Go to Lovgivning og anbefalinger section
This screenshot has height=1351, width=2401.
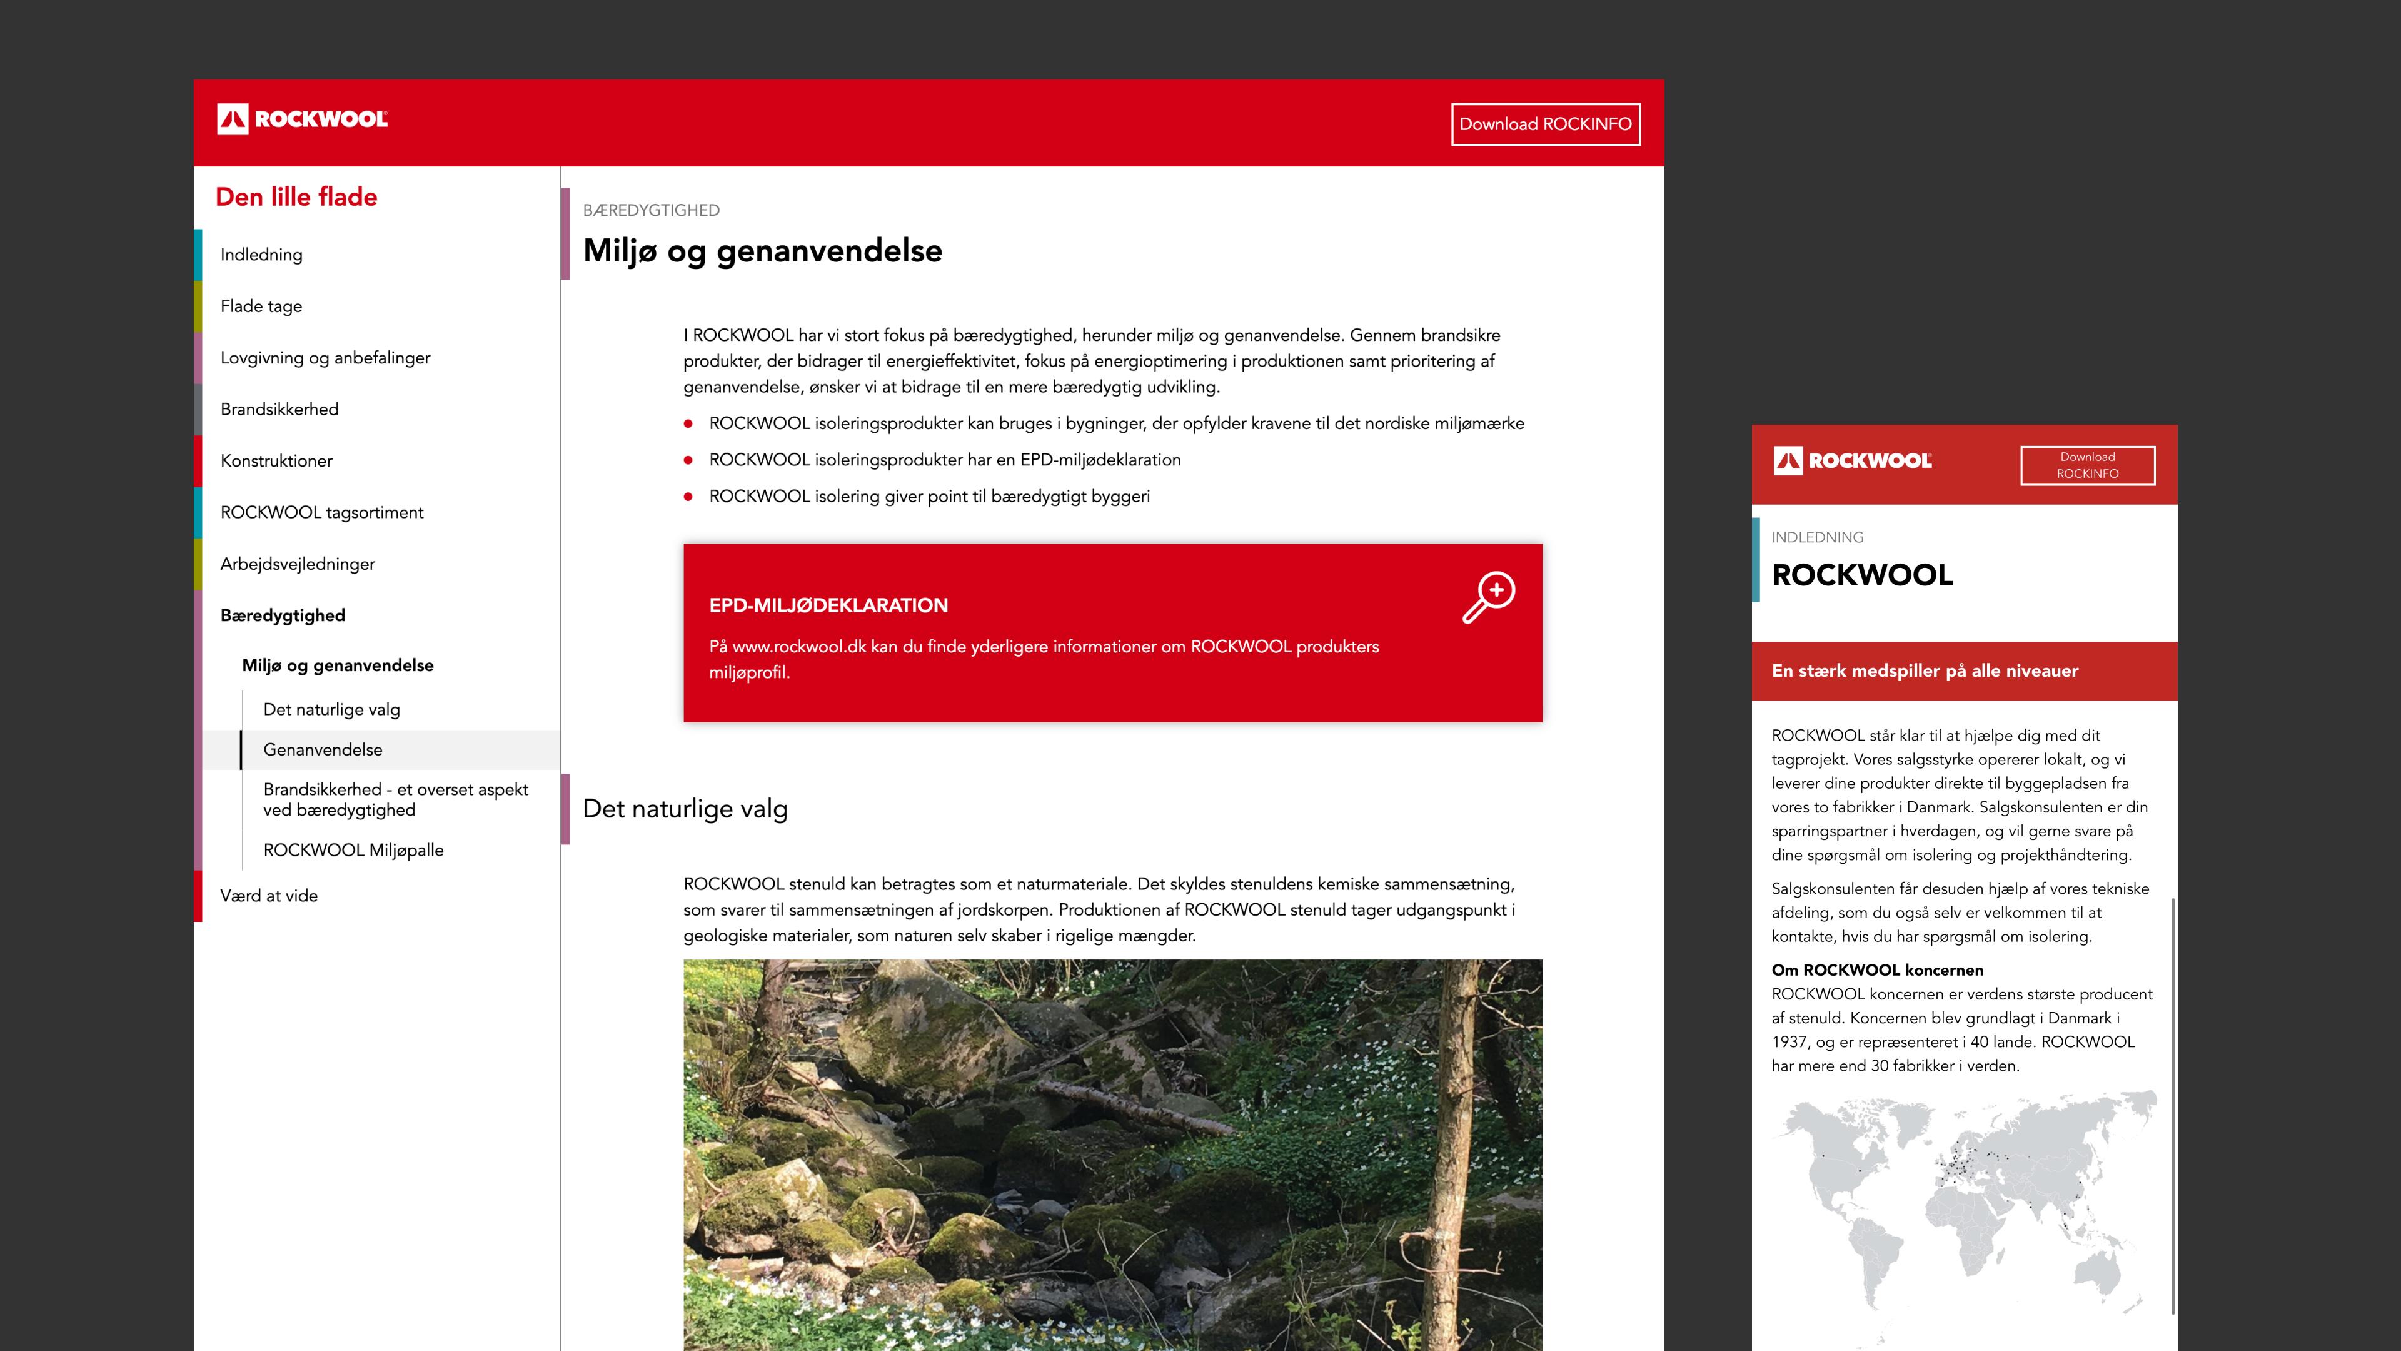click(325, 357)
